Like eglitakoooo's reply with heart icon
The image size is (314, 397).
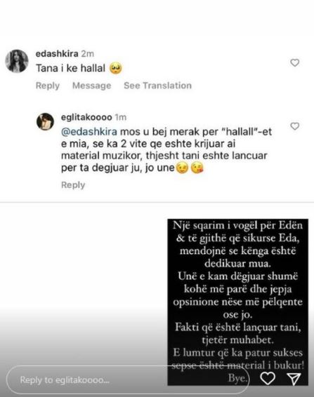295,126
